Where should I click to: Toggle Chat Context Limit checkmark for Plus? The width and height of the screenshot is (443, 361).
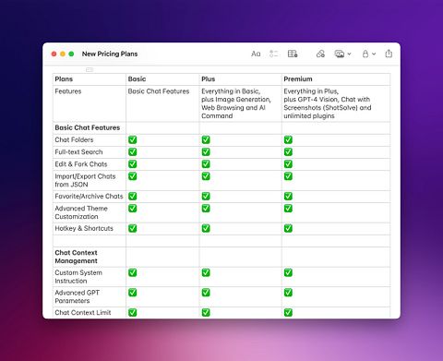pyautogui.click(x=206, y=312)
